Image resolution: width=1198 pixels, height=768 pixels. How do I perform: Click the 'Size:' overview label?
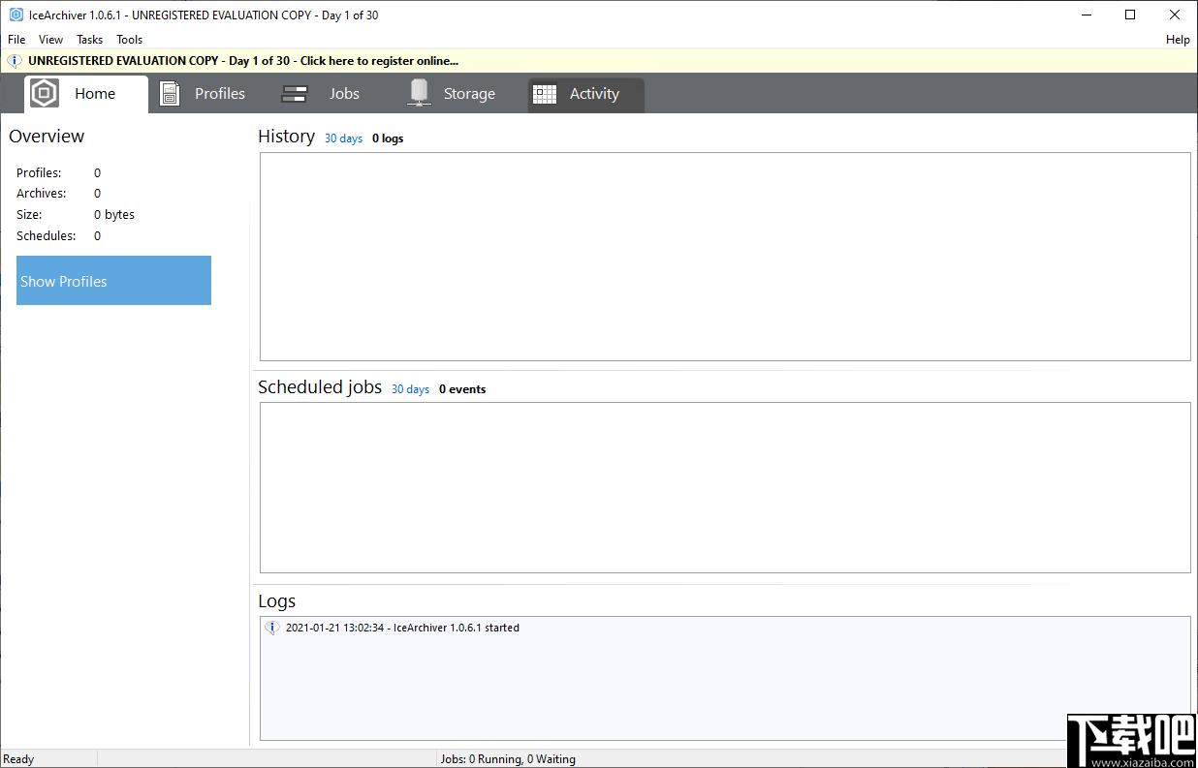pos(29,215)
